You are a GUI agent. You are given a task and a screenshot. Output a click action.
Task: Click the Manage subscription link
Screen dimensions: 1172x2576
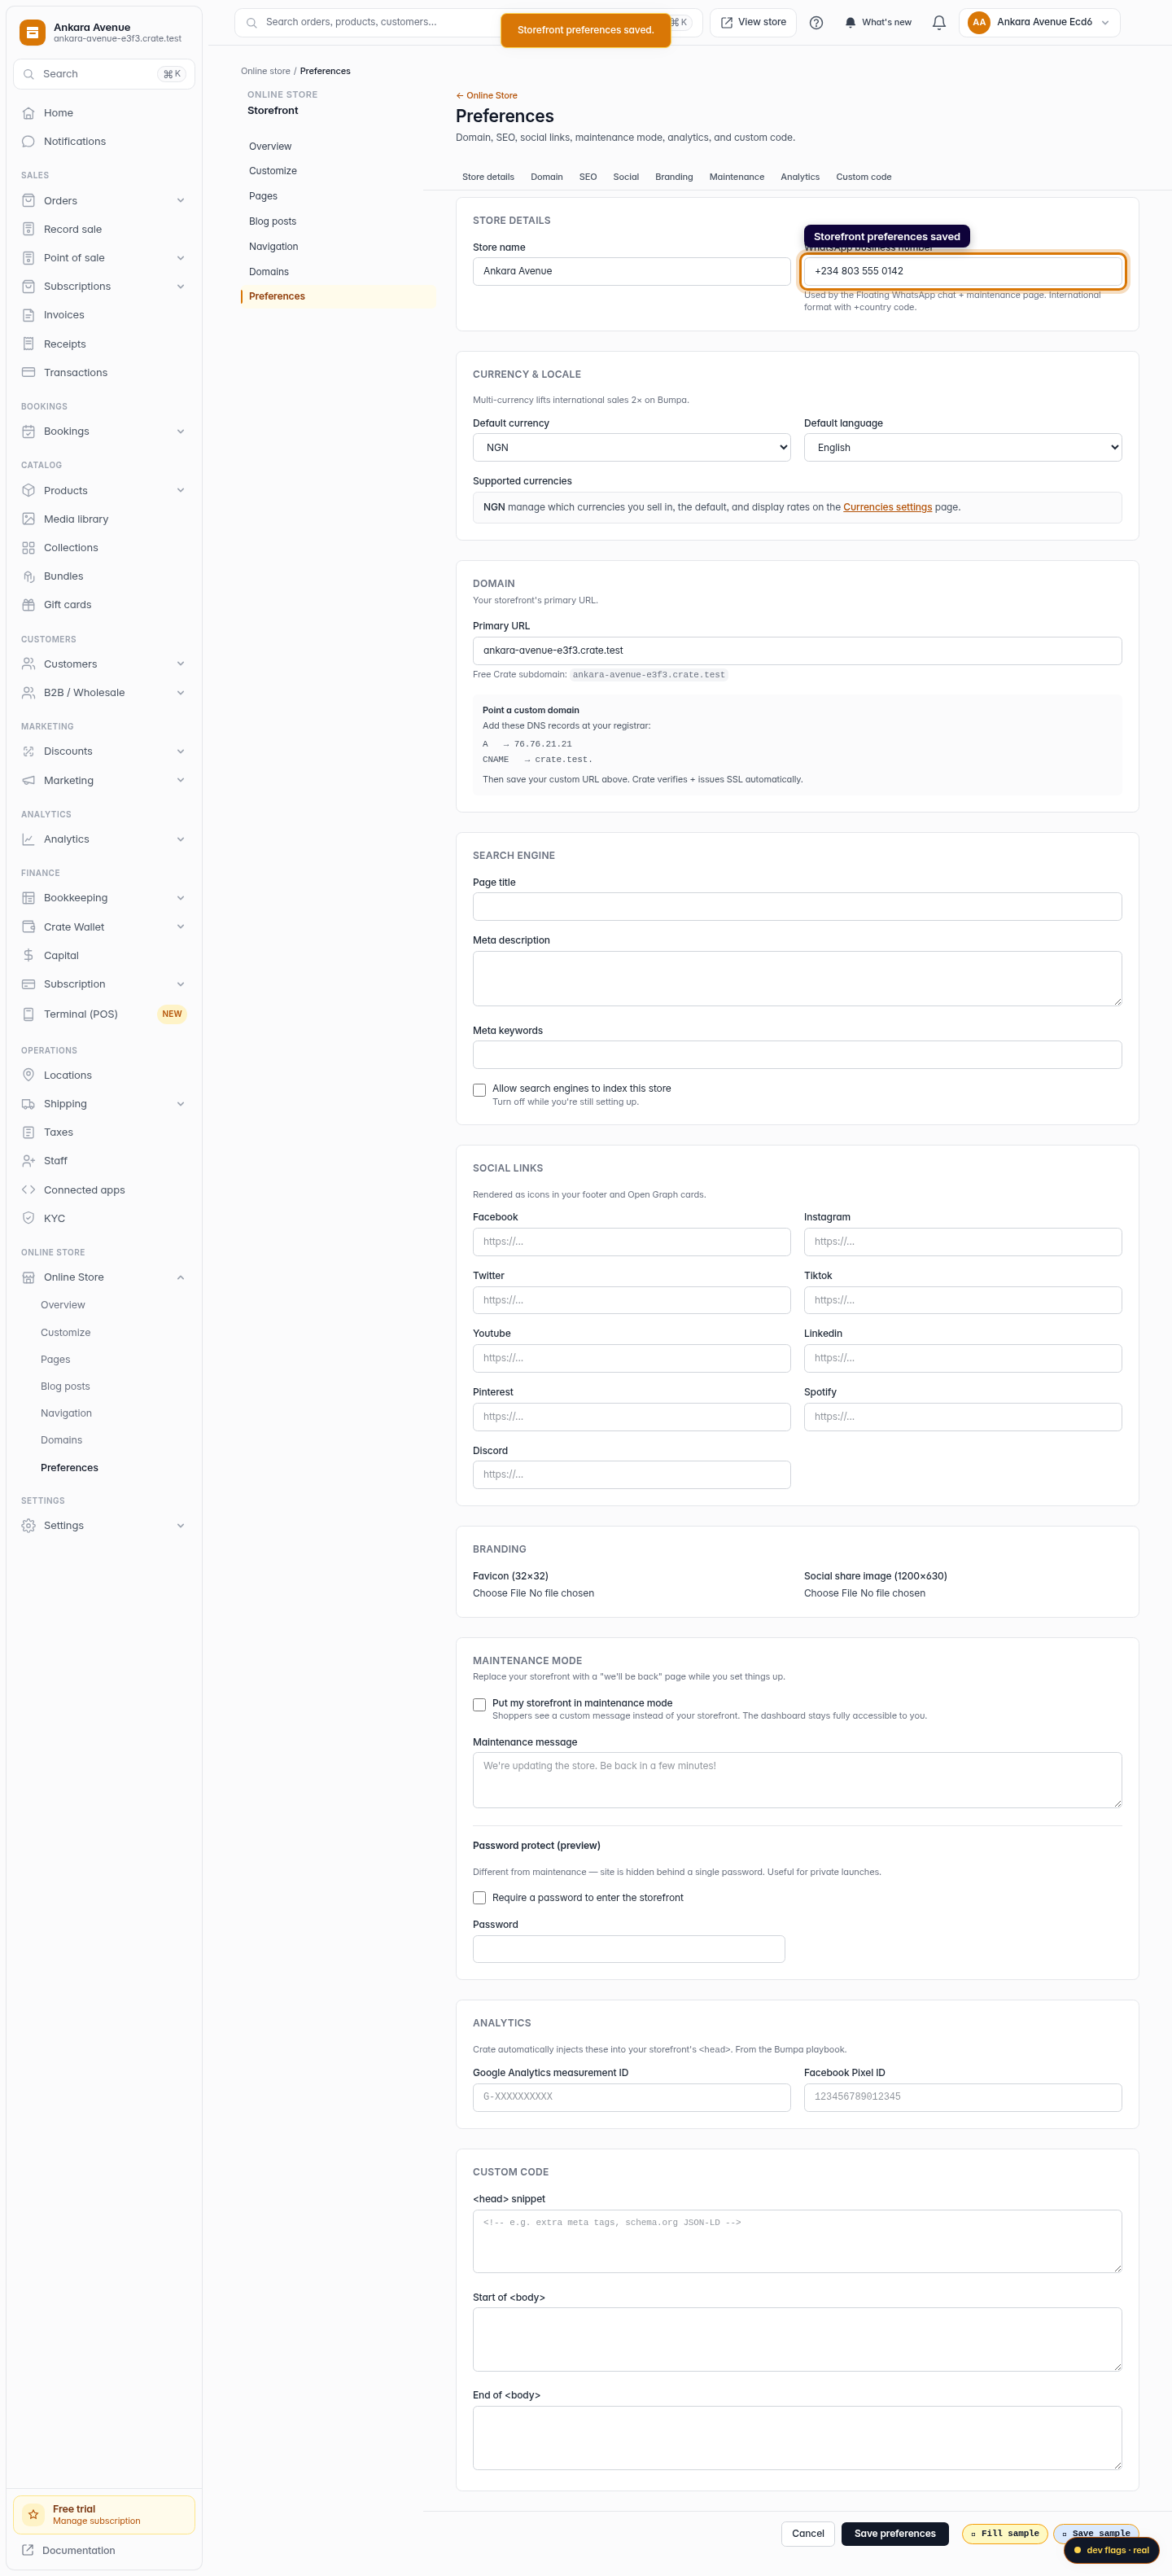point(96,2521)
